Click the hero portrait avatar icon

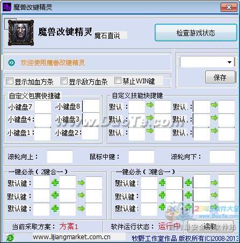(21, 33)
